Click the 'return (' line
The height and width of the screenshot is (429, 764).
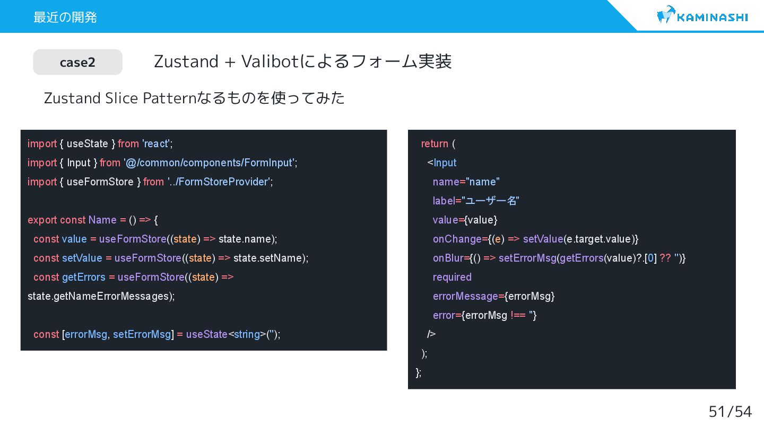tap(438, 144)
